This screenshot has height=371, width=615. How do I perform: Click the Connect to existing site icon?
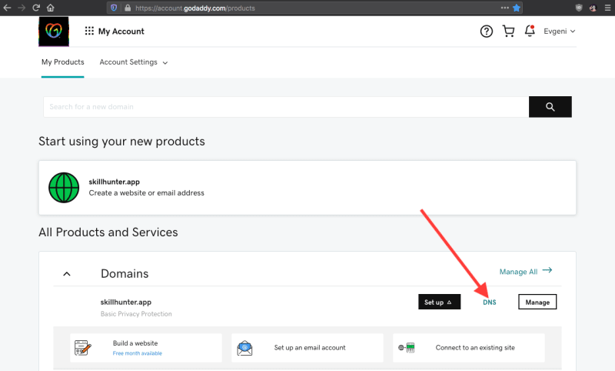[x=407, y=347]
